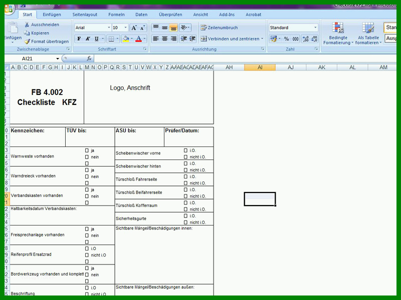This screenshot has width=401, height=300.
Task: Open the Als Tabelle formatieren icon
Action: pos(368,27)
